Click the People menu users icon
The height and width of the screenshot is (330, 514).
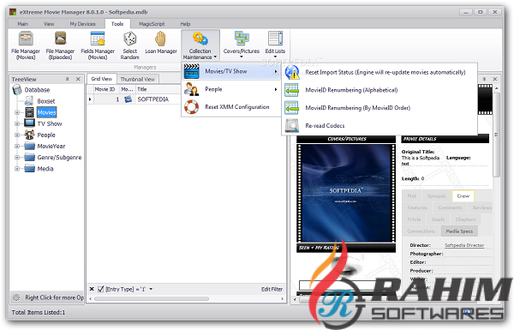pyautogui.click(x=191, y=89)
